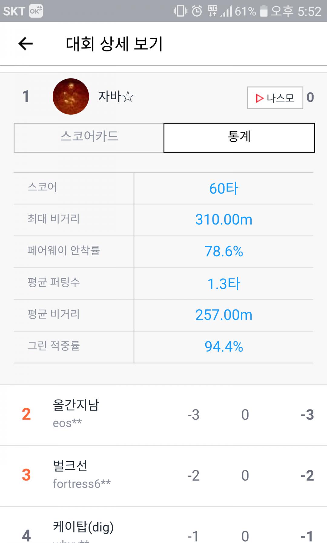Tap the 그린 적중률 94.4% value
327x543 pixels.
(x=224, y=347)
